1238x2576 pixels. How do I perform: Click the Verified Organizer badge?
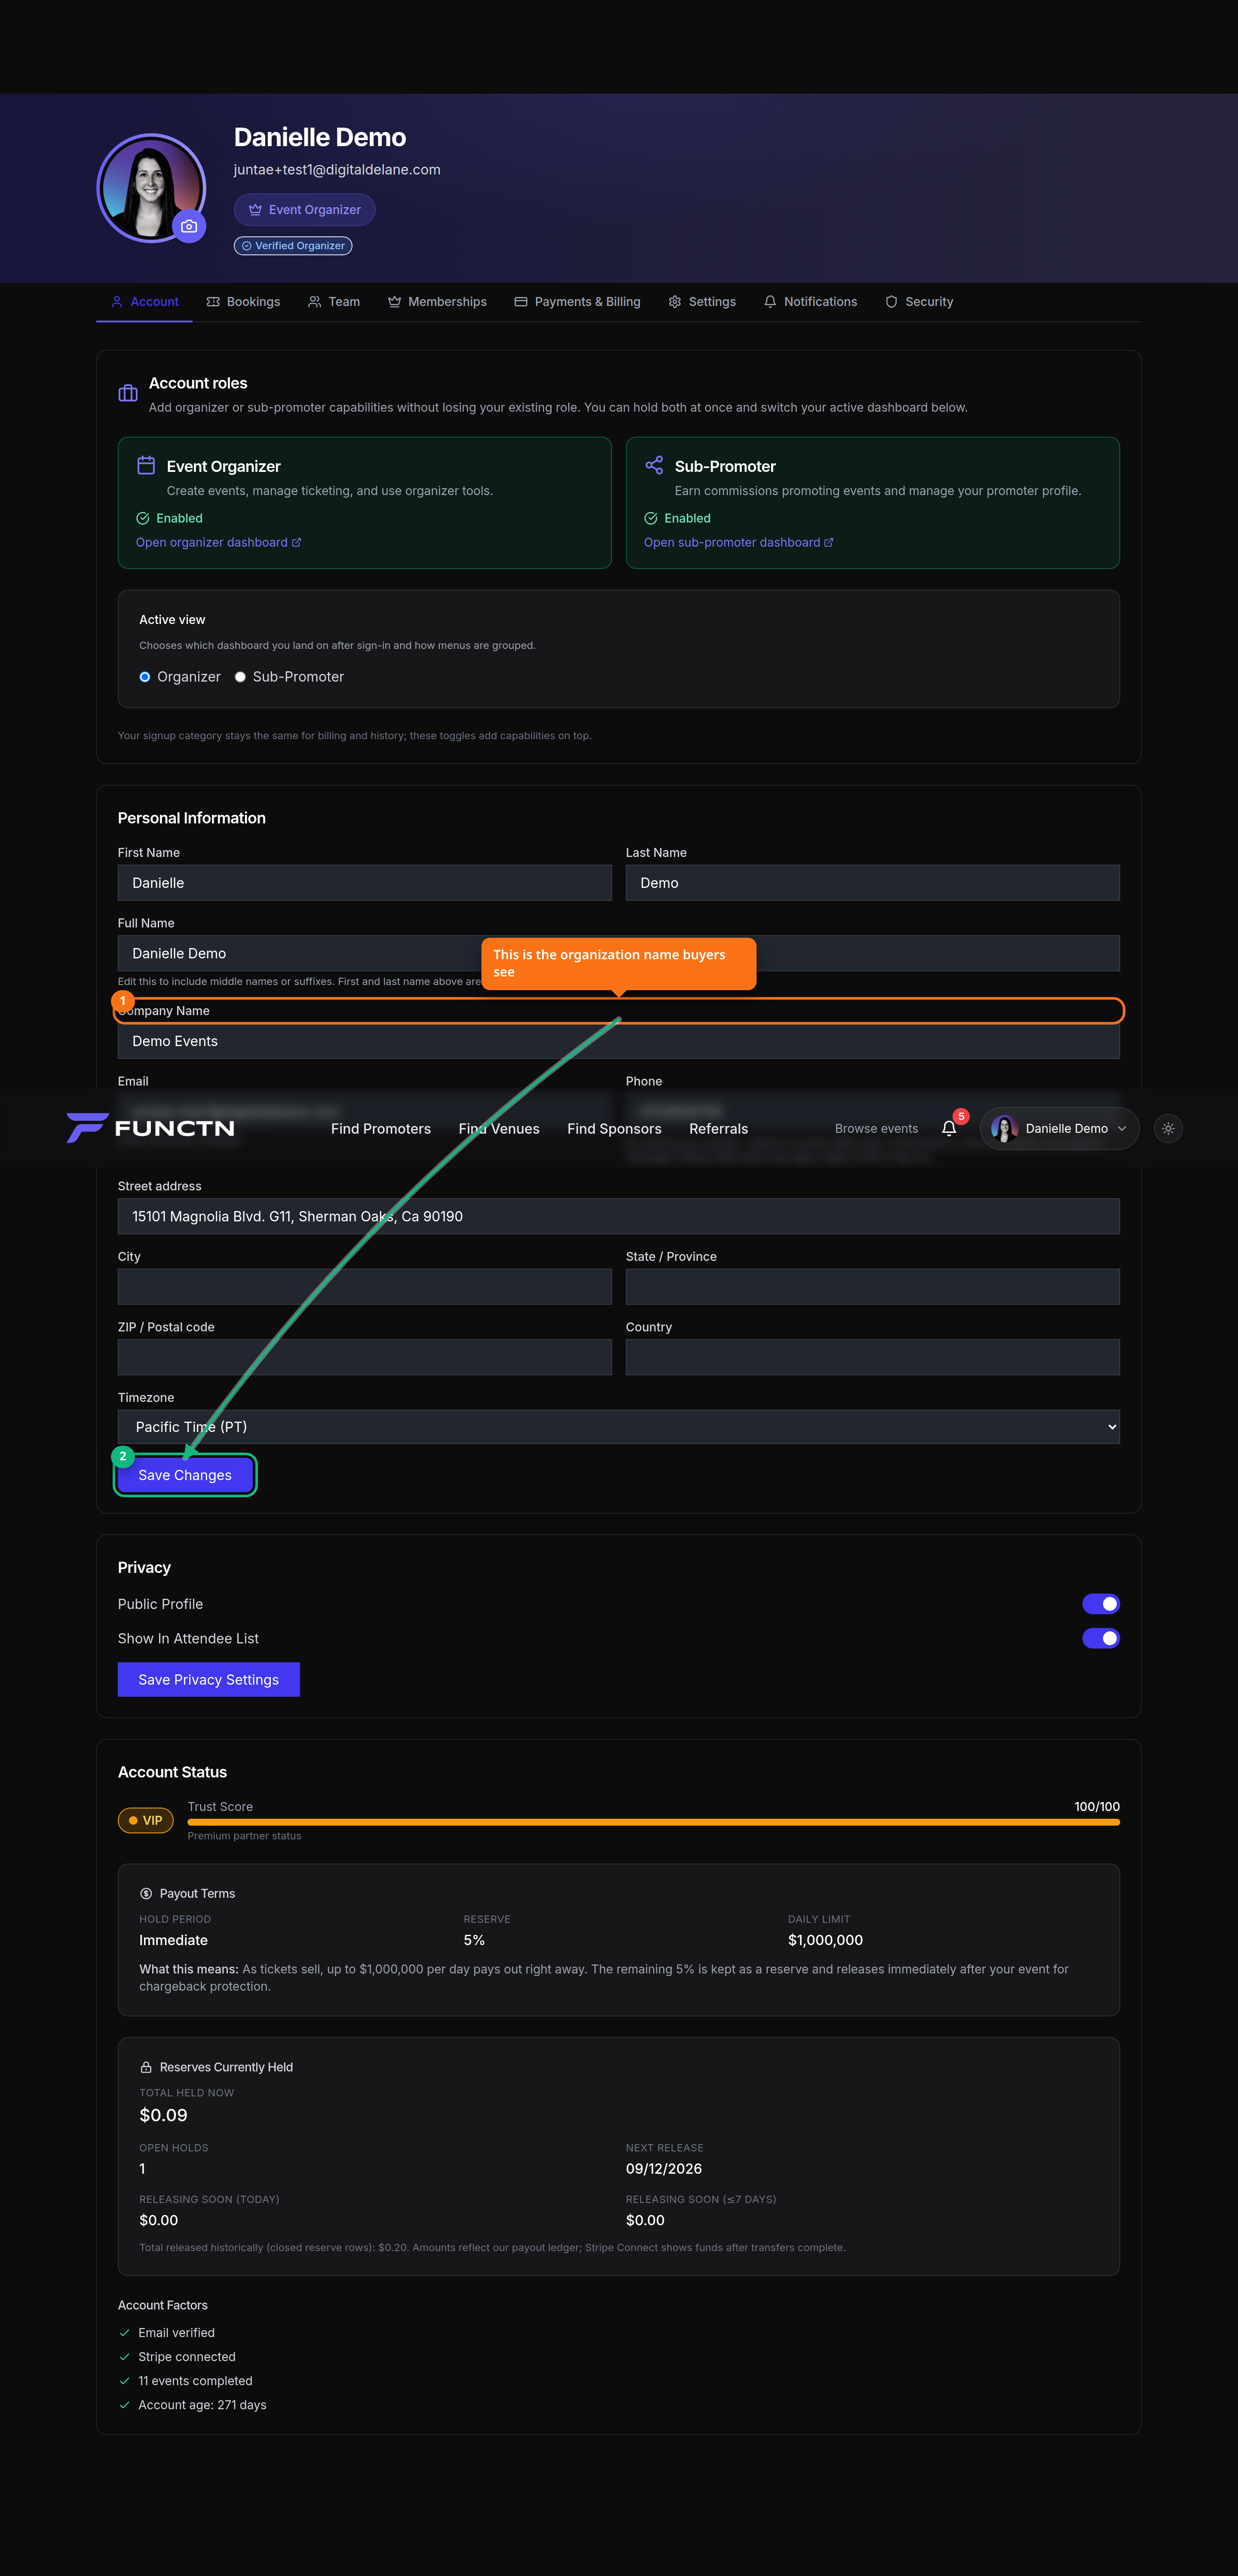293,246
